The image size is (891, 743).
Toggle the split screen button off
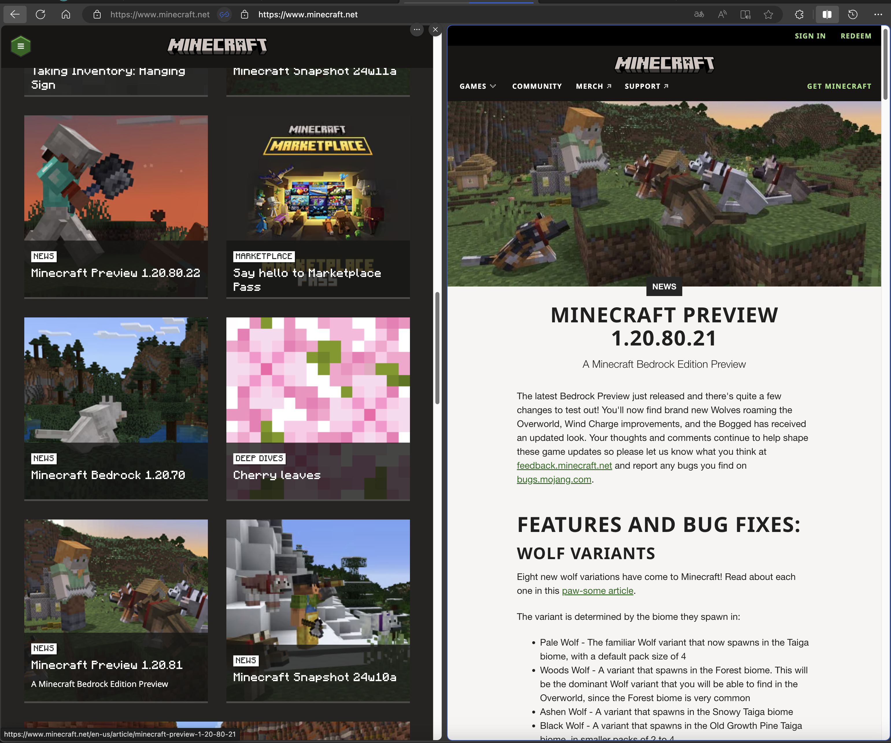827,14
